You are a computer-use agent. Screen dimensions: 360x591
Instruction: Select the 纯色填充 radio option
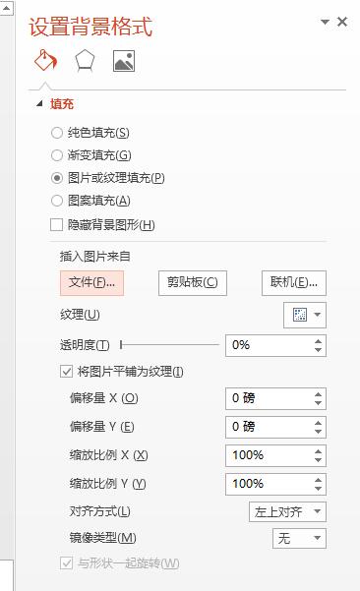coord(56,133)
